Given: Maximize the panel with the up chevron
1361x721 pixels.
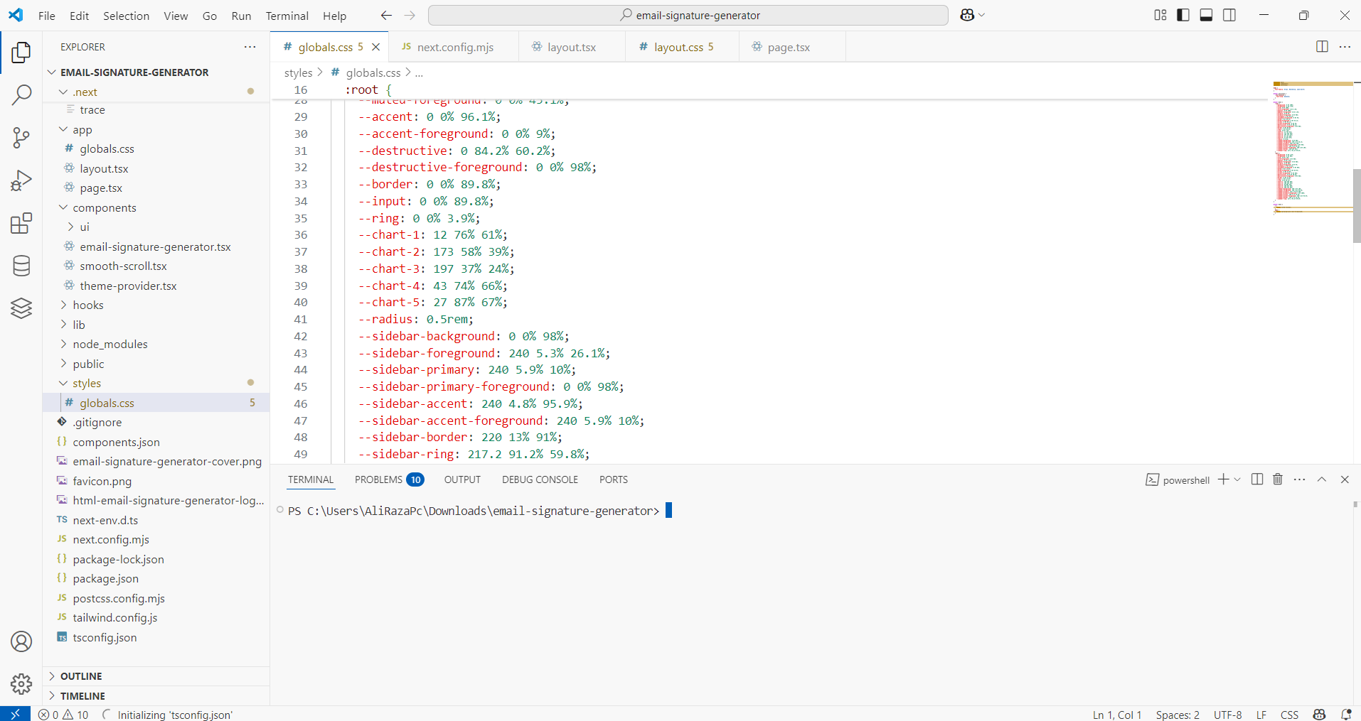Looking at the screenshot, I should 1322,479.
